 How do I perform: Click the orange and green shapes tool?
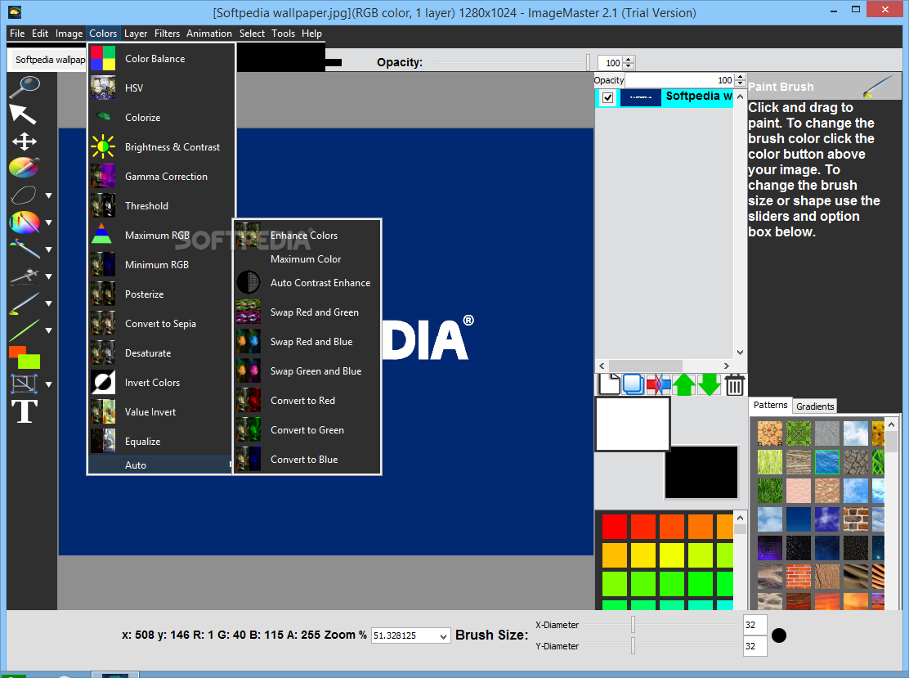(x=25, y=357)
